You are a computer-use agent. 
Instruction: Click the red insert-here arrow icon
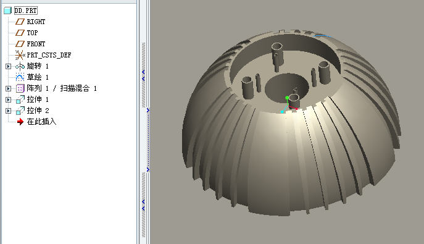[x=20, y=122]
